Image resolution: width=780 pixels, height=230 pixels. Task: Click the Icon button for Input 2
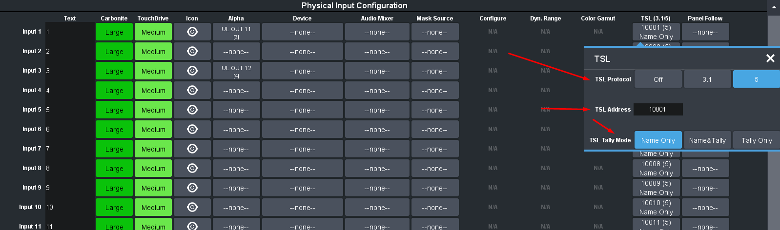(192, 52)
